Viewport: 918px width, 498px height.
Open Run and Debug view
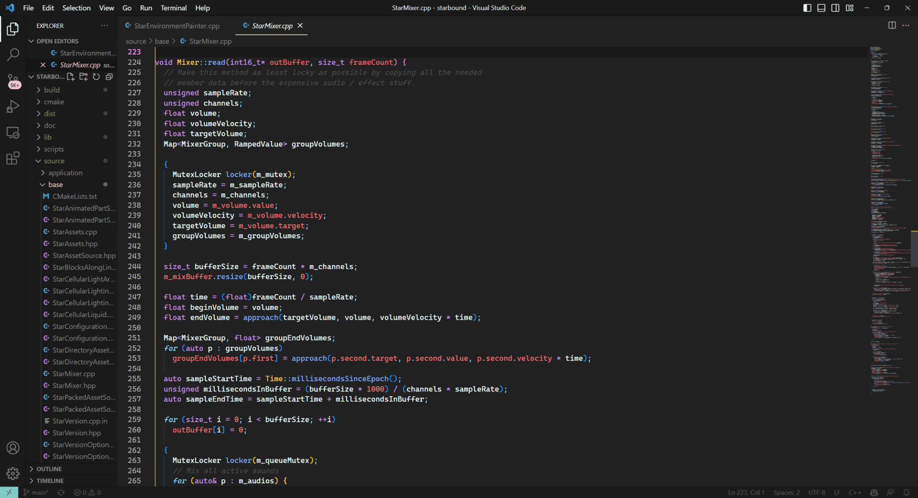[13, 107]
